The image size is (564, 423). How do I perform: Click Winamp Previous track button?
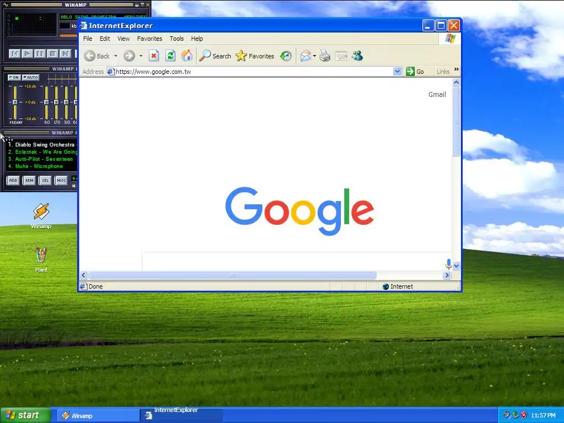pyautogui.click(x=14, y=53)
